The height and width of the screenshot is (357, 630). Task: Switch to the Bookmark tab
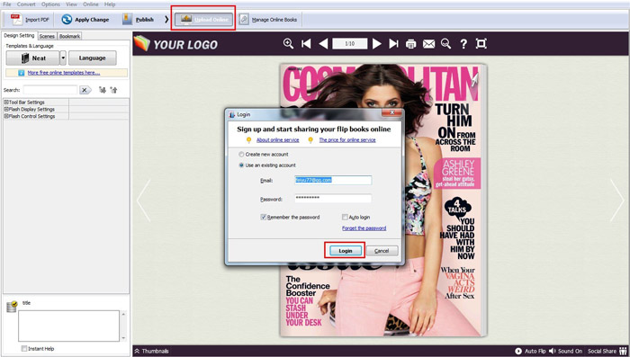69,36
